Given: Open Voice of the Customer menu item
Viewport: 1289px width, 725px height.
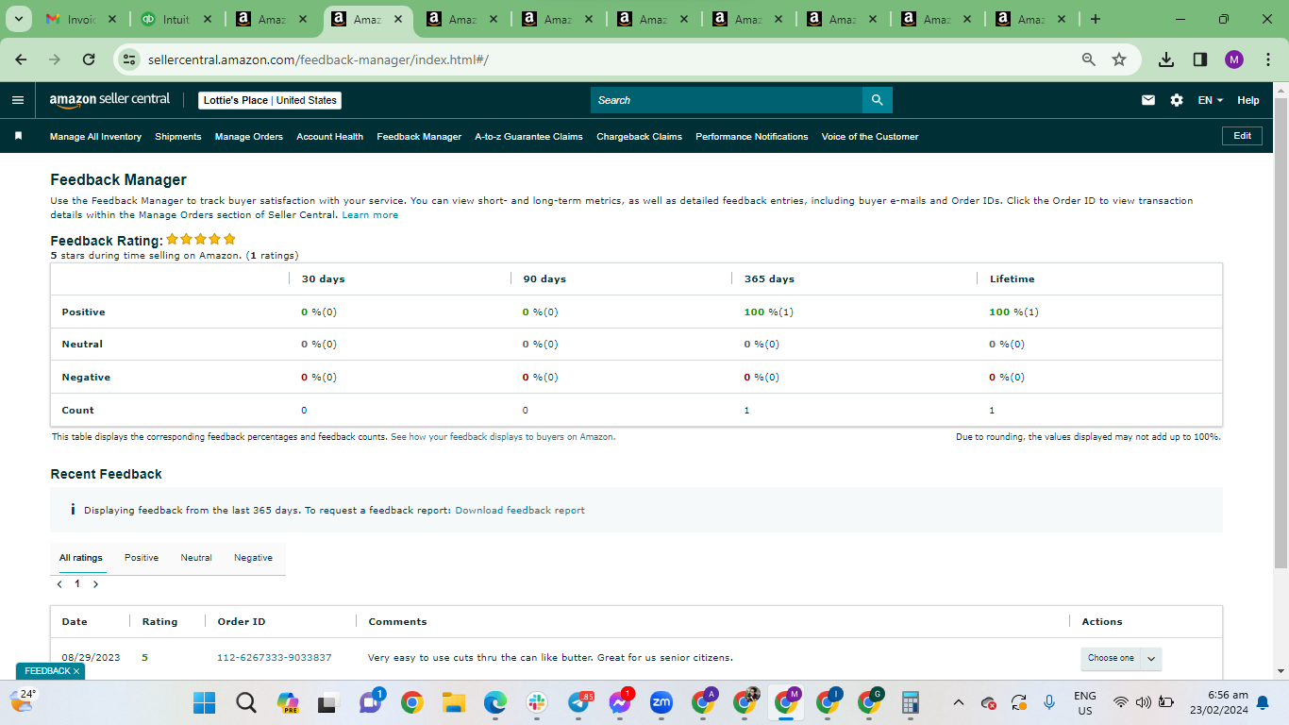Looking at the screenshot, I should pos(870,137).
